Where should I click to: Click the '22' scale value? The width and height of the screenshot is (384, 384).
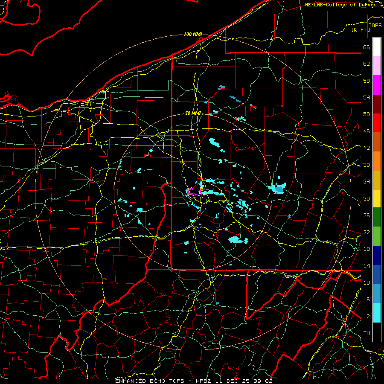(x=367, y=232)
